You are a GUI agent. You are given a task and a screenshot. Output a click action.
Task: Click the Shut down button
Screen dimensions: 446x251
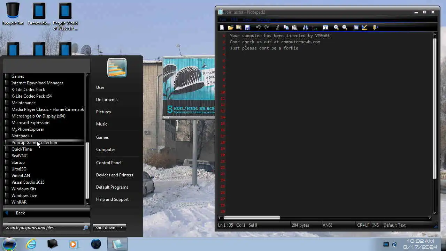[x=105, y=228]
